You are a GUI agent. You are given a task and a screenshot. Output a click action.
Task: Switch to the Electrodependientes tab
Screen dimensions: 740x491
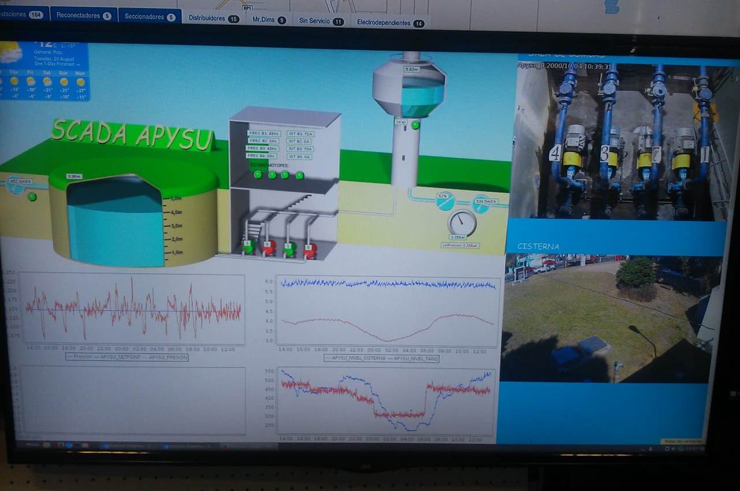point(391,23)
